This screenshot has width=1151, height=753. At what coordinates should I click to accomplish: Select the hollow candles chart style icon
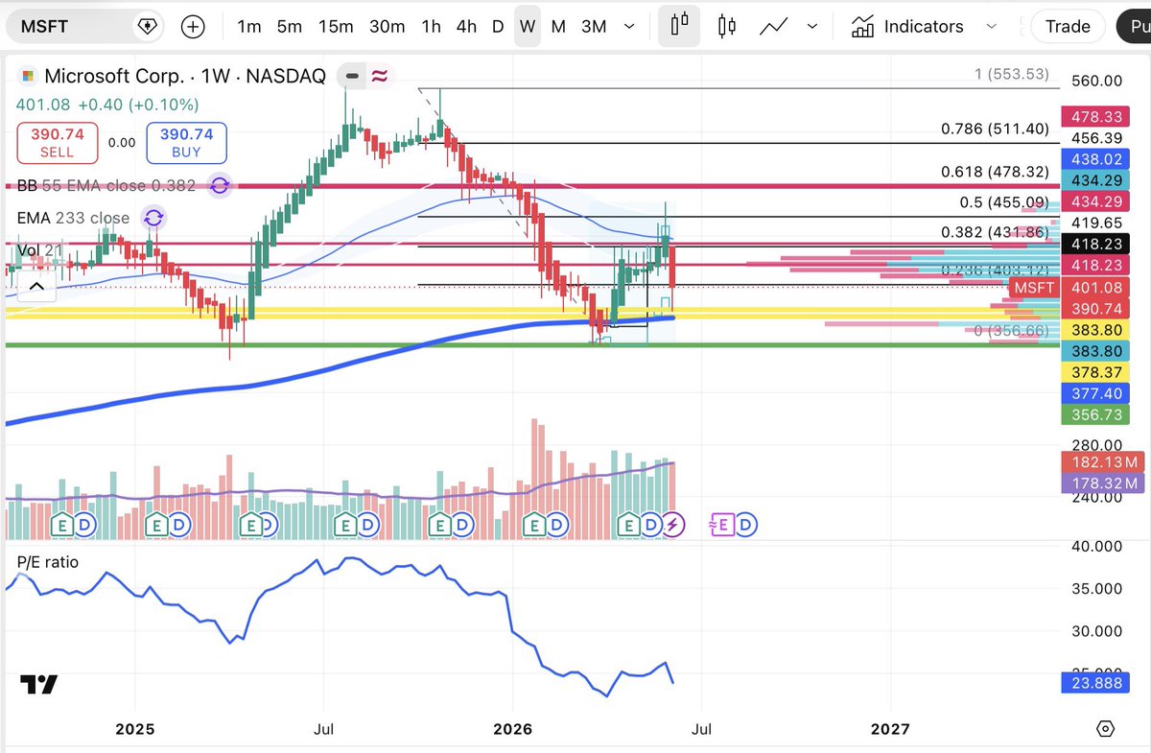pyautogui.click(x=727, y=26)
